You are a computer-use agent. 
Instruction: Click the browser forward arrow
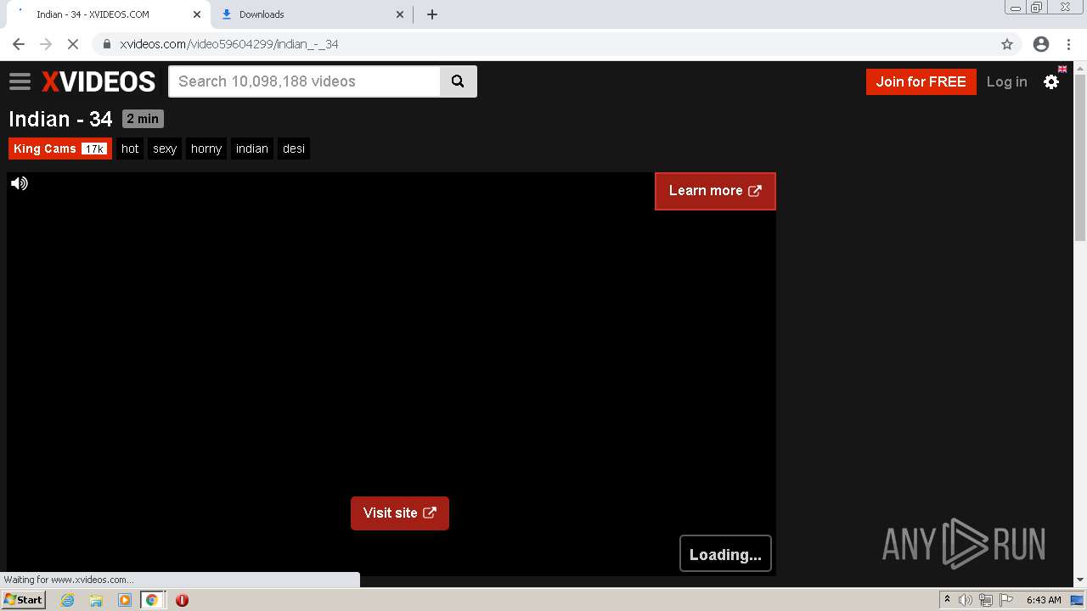click(x=46, y=44)
